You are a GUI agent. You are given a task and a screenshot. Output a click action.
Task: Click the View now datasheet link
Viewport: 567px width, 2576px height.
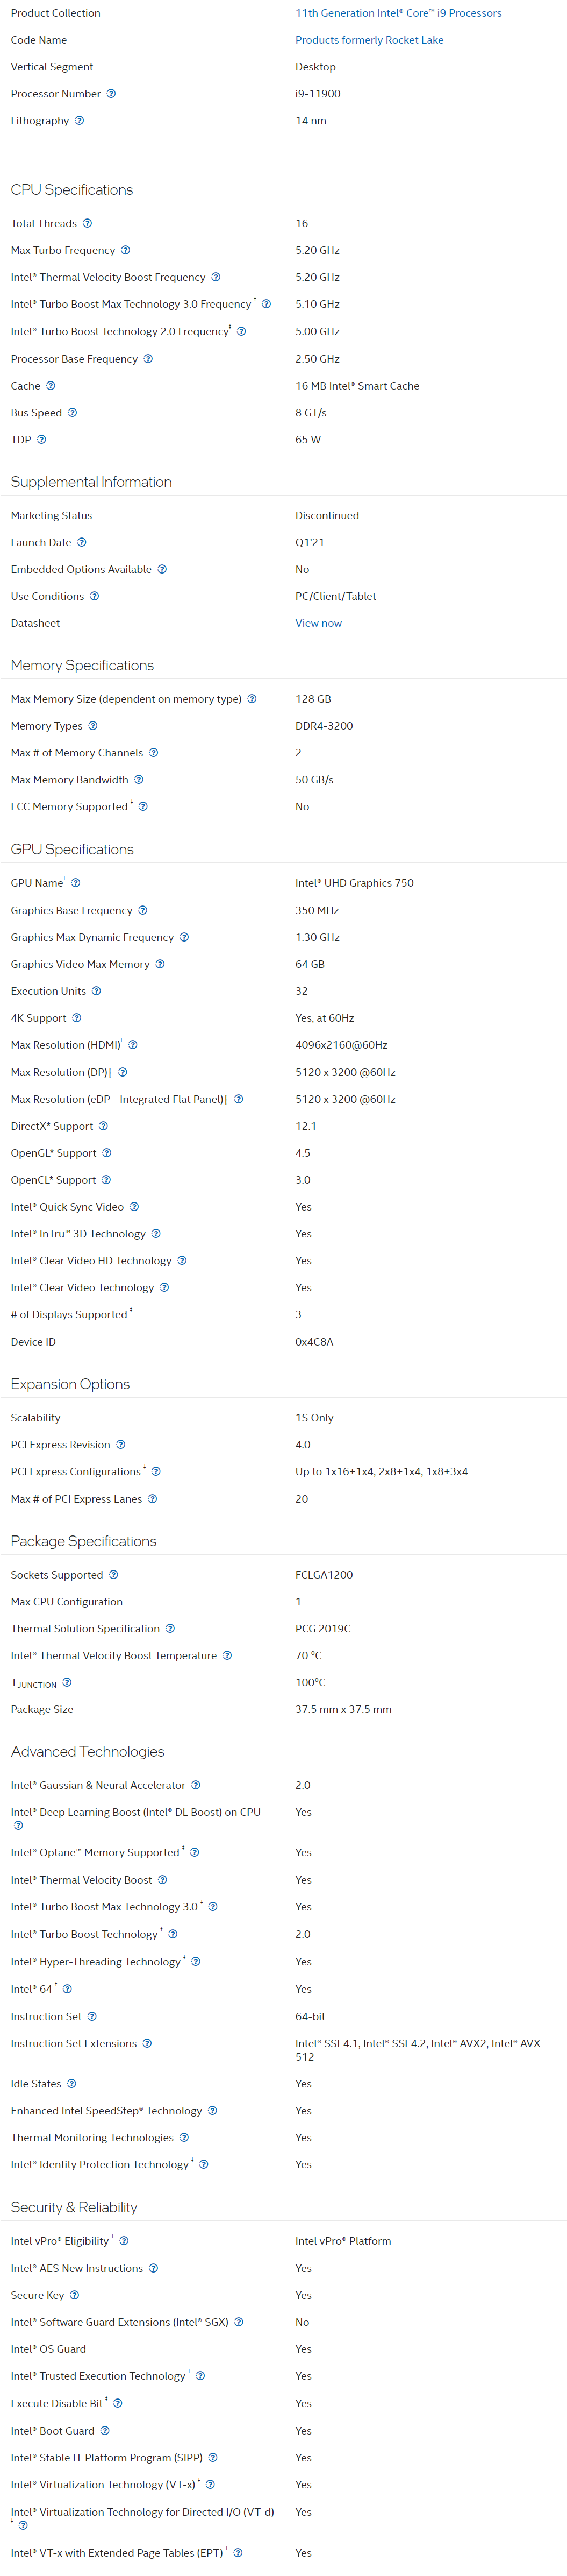tap(319, 623)
